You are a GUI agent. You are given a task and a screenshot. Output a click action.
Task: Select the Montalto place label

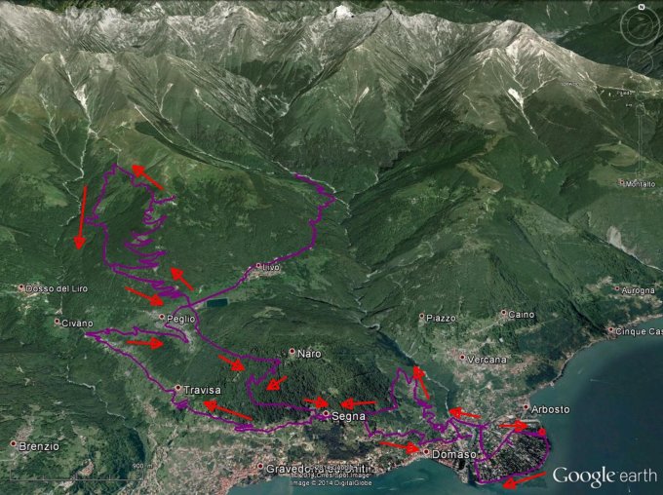(x=640, y=183)
